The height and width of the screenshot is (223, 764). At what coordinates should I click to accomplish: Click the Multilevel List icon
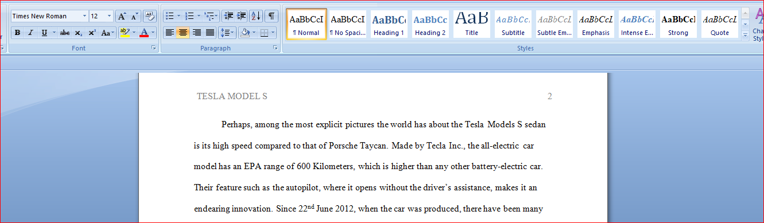(211, 16)
